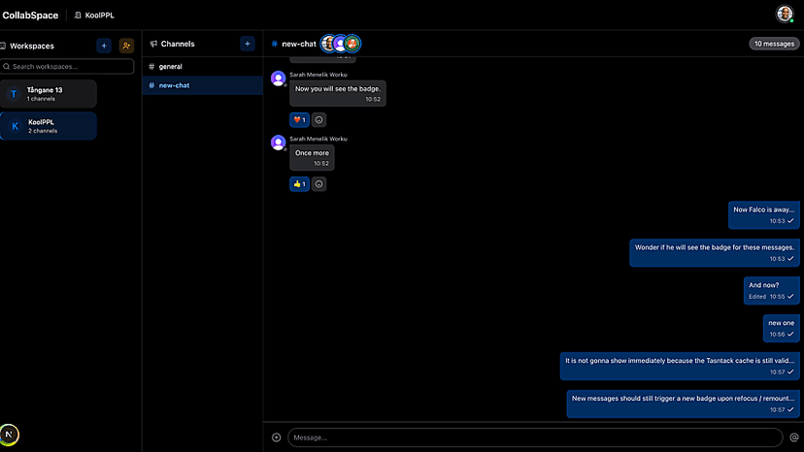Viewport: 804px width, 452px height.
Task: Toggle the heart reaction on Sarah's message
Action: pos(299,120)
